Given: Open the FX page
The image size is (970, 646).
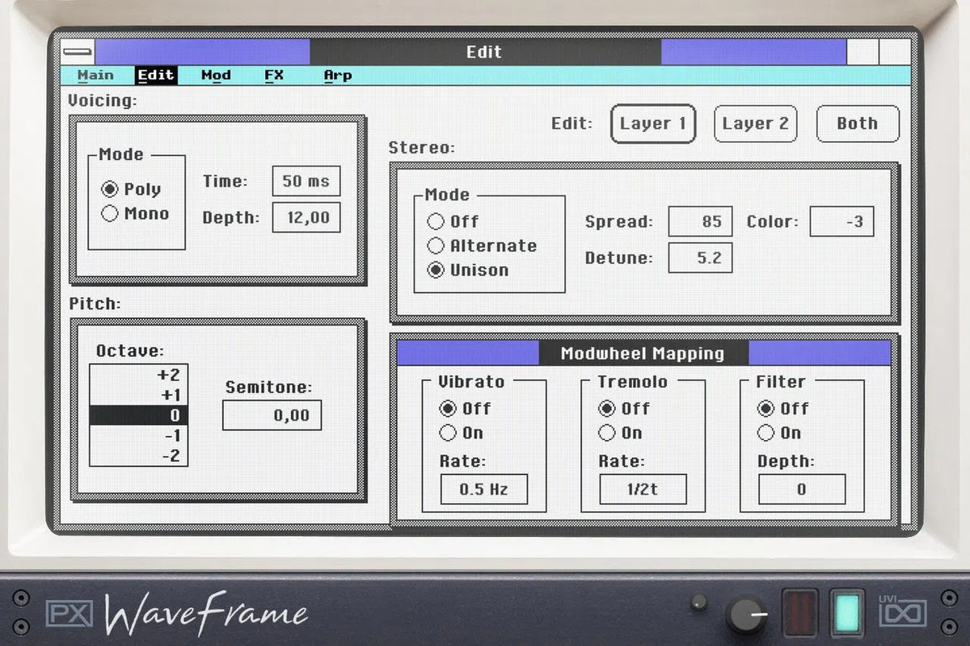Looking at the screenshot, I should (x=273, y=75).
